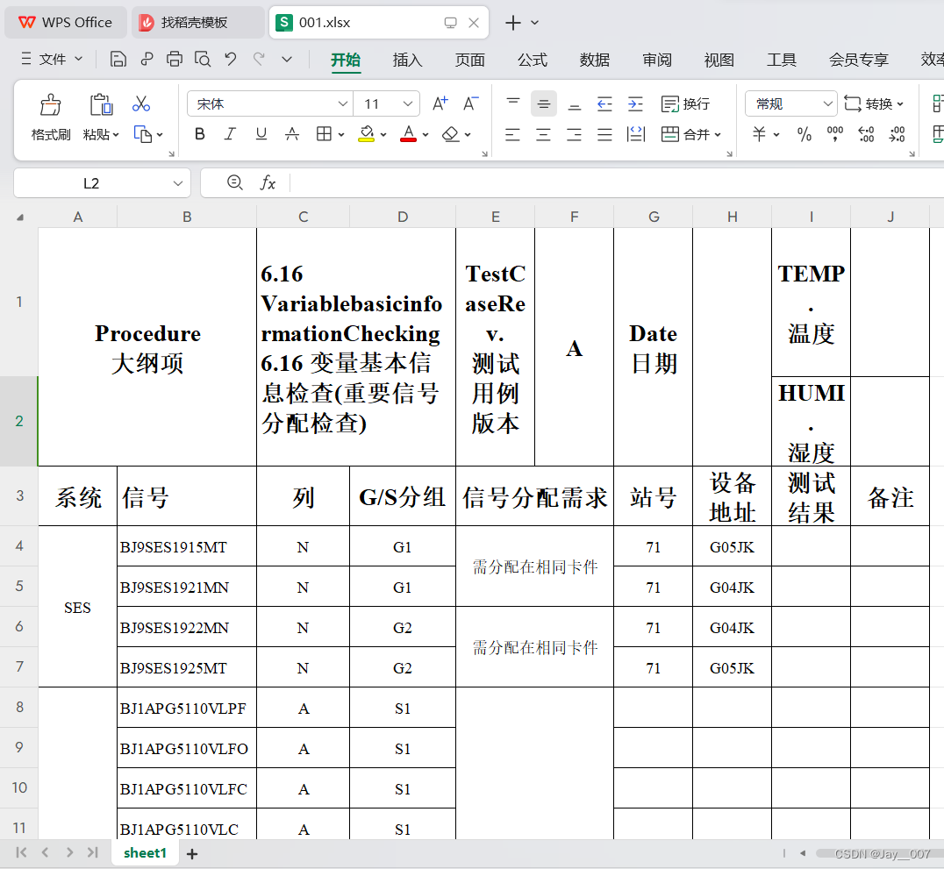Switch to the 页面 ribbon tab
This screenshot has width=944, height=869.
[x=470, y=60]
